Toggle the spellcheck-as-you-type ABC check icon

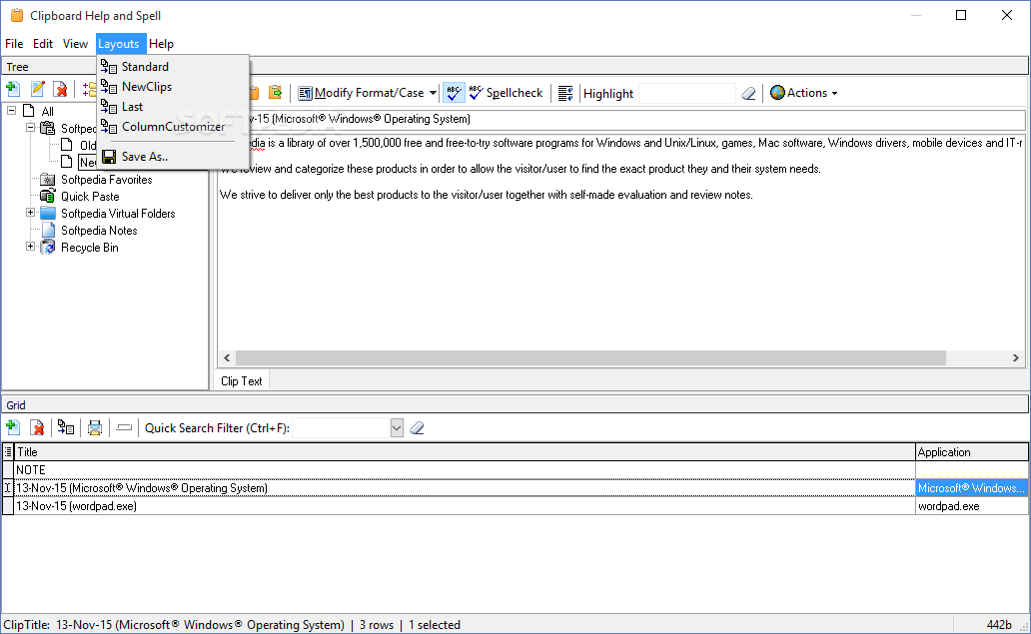453,93
